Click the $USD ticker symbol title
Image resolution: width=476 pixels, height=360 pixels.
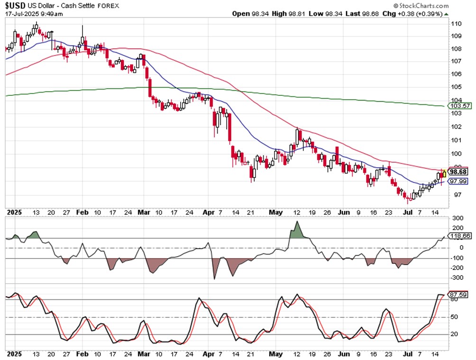15,6
